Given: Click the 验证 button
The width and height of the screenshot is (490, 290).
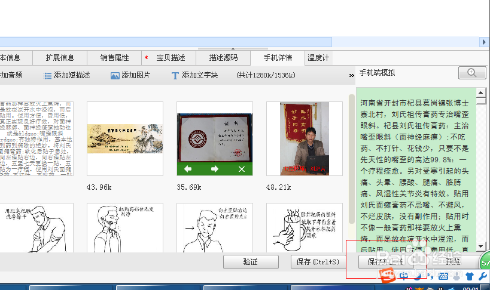Looking at the screenshot, I should (x=251, y=262).
